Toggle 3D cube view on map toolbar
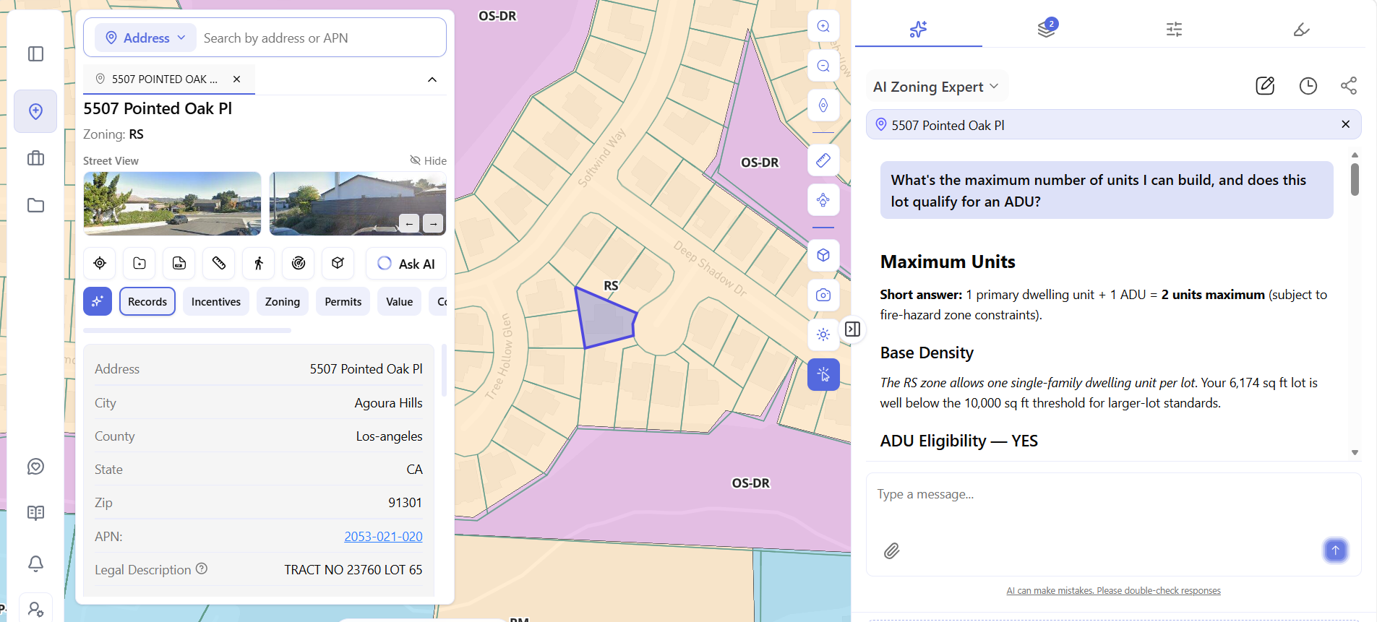 [x=823, y=255]
